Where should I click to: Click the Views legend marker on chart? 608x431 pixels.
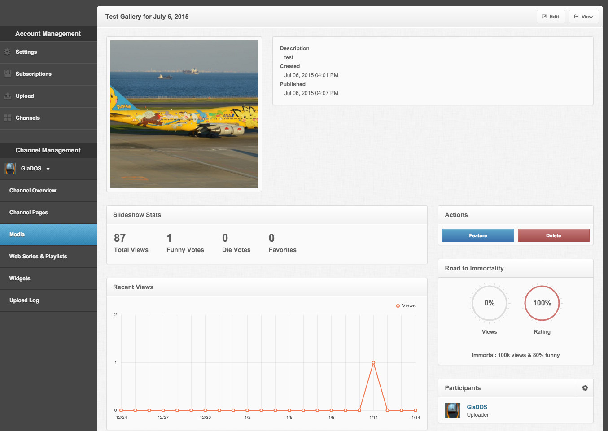click(x=398, y=306)
